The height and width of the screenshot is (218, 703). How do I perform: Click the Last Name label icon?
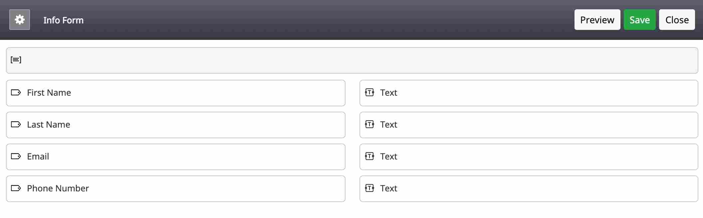click(x=16, y=124)
